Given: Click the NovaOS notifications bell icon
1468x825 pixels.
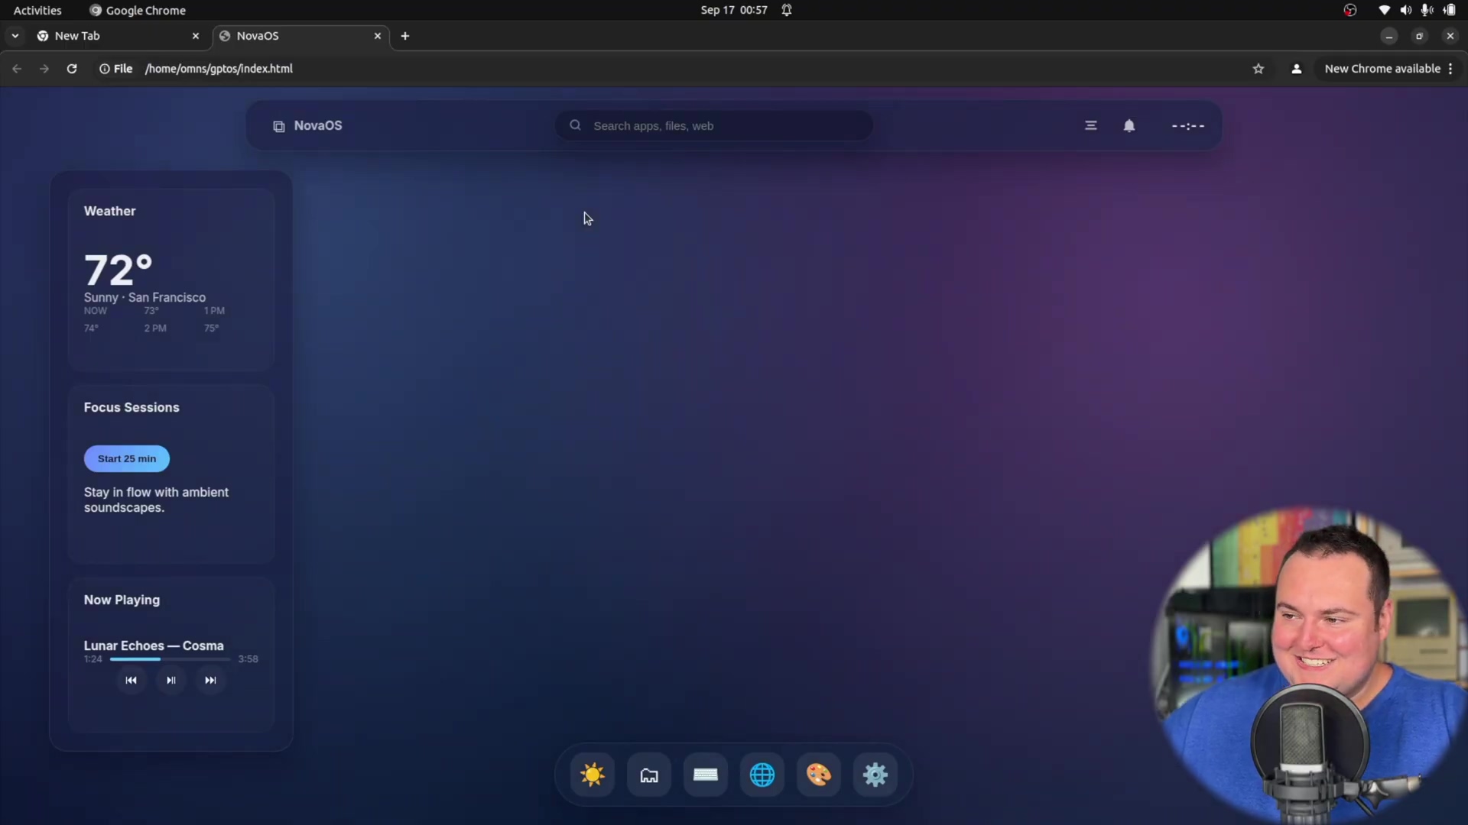Looking at the screenshot, I should coord(1129,126).
